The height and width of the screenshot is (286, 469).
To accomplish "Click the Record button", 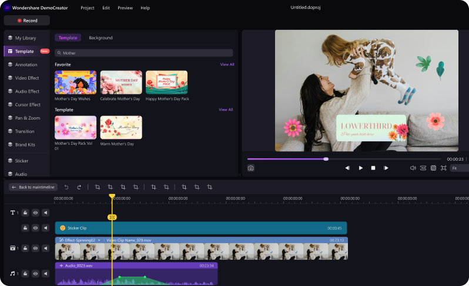I will (x=27, y=21).
